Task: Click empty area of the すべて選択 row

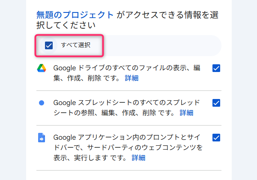Action: click(161, 45)
